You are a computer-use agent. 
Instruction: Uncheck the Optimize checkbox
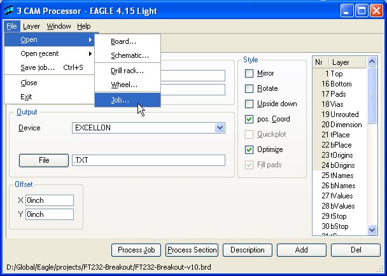249,149
